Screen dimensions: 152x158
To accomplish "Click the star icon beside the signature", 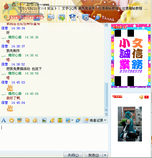I will click(x=14, y=8).
